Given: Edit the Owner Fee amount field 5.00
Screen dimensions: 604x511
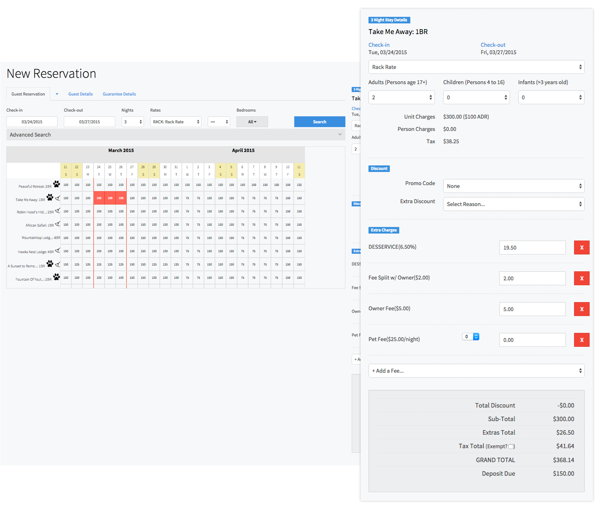Looking at the screenshot, I should (532, 309).
